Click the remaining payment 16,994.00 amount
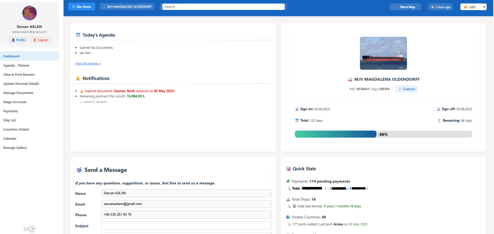The height and width of the screenshot is (234, 494). coord(136,96)
